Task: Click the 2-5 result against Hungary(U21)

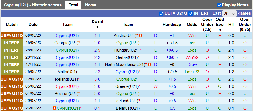Action: click(97, 50)
